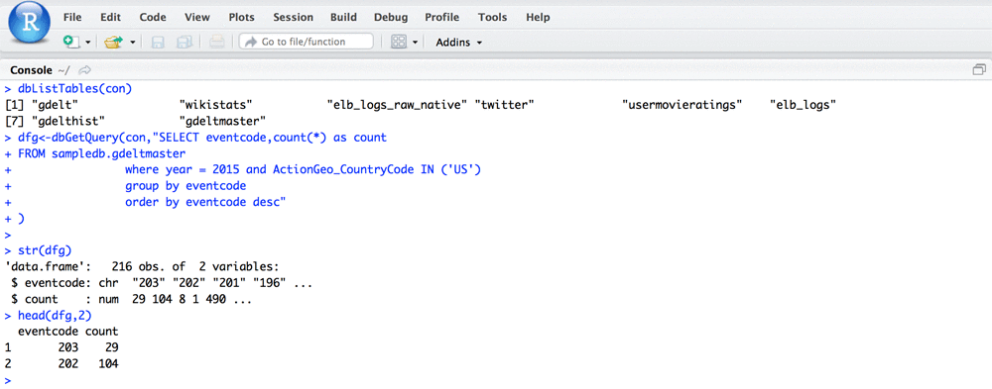
Task: Open the Addins menu
Action: [458, 43]
